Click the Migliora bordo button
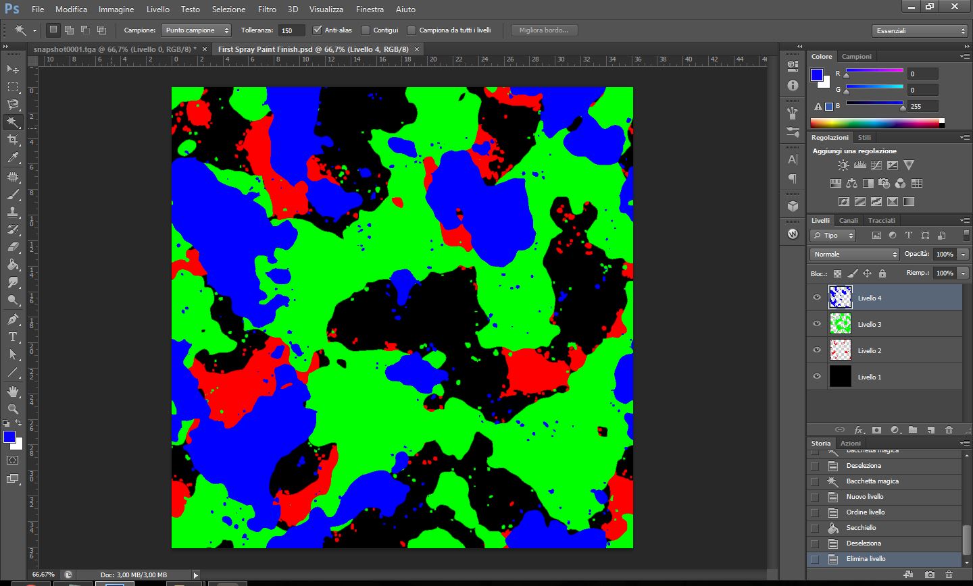The image size is (973, 586). click(x=544, y=30)
